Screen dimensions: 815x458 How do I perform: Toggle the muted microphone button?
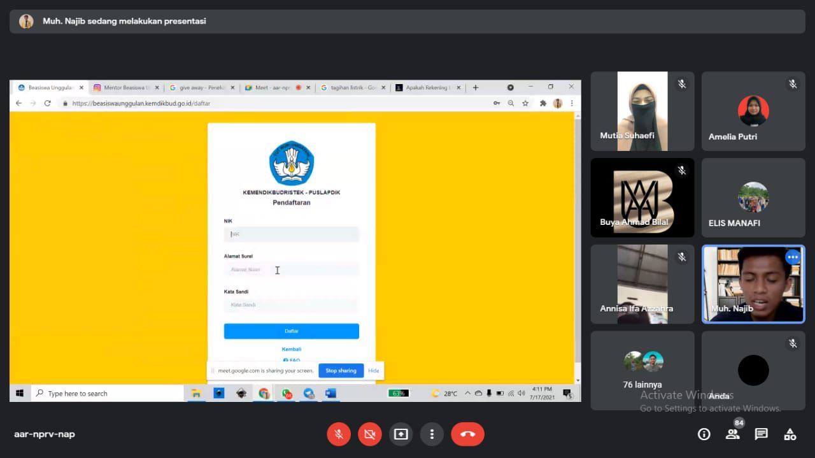(339, 434)
